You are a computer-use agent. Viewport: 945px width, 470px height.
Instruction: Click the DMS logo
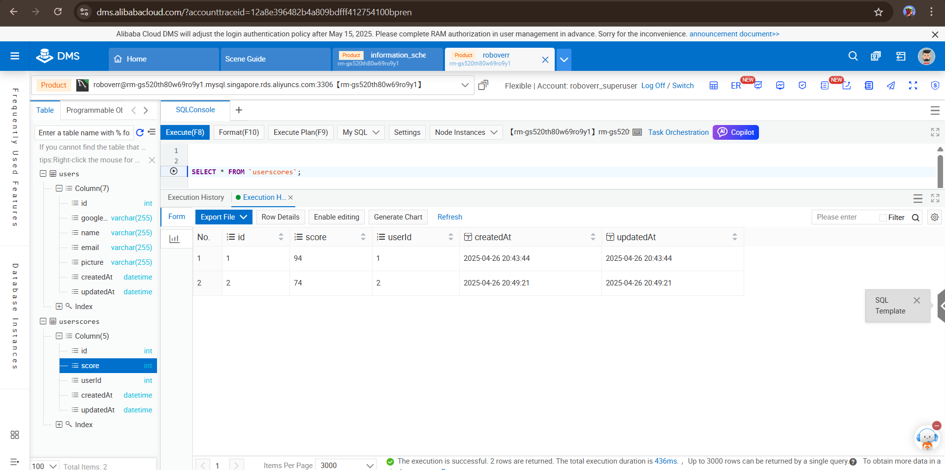(x=58, y=56)
